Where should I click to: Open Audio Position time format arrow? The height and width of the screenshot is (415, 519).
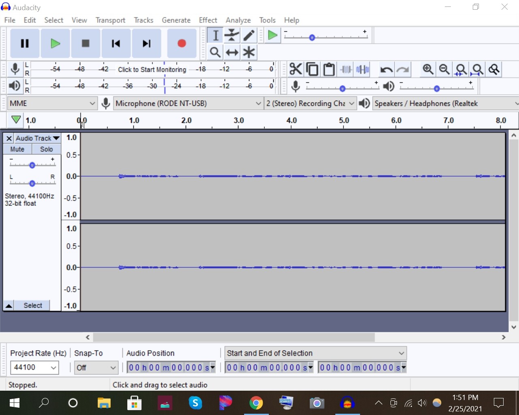[212, 367]
